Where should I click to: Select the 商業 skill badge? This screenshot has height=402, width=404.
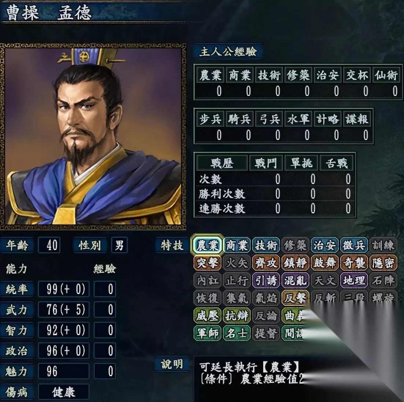click(237, 245)
